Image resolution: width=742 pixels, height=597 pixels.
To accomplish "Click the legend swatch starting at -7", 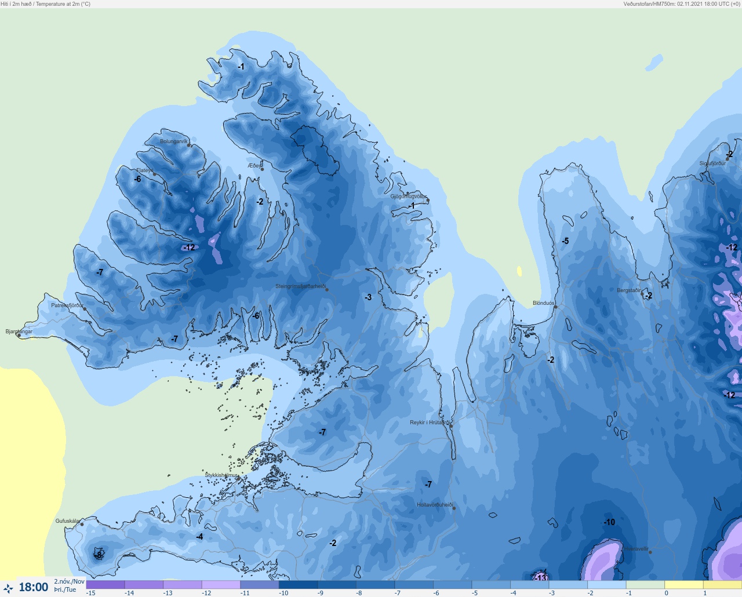I will tap(413, 585).
